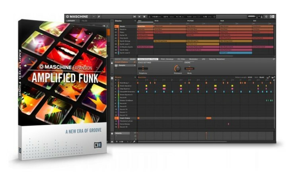Switch to the FILES tab
This screenshot has width=288, height=176.
tap(84, 21)
